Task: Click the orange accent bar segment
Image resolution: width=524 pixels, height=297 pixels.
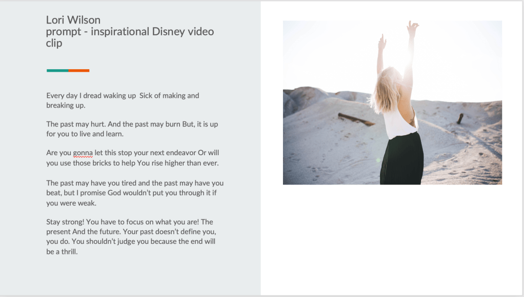Action: point(79,71)
